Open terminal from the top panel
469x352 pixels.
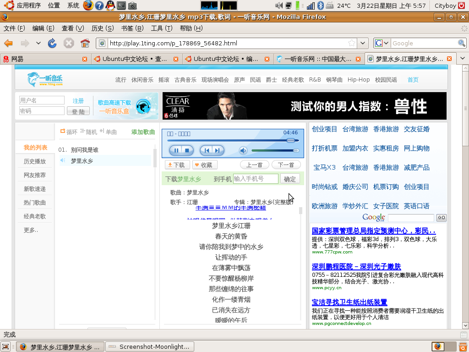click(121, 5)
